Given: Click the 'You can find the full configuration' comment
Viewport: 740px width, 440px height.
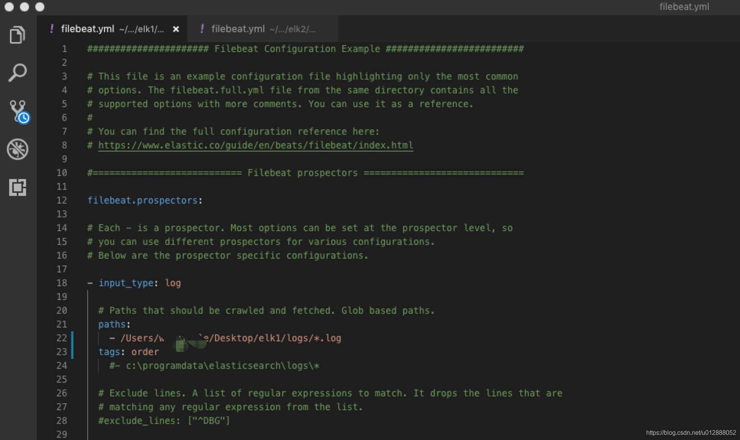Looking at the screenshot, I should 233,132.
